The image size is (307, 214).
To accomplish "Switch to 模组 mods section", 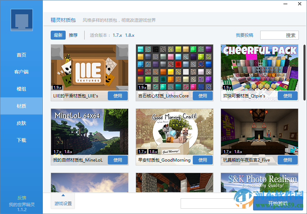I will [x=21, y=89].
